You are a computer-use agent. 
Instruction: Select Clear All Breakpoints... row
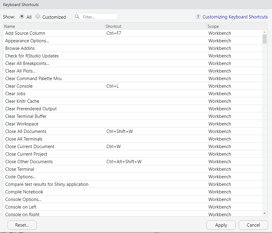coord(133,63)
